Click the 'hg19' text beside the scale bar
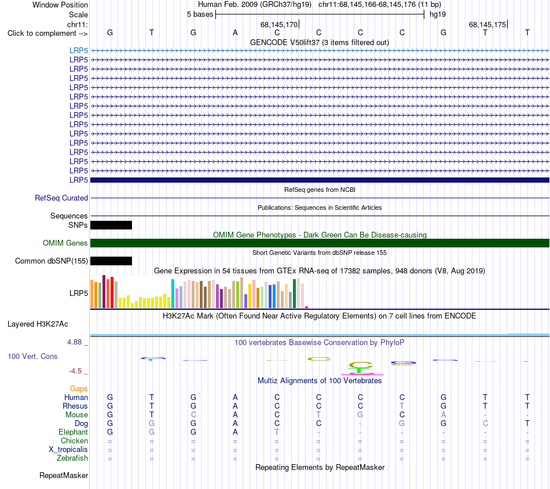This screenshot has width=550, height=489. tap(438, 14)
